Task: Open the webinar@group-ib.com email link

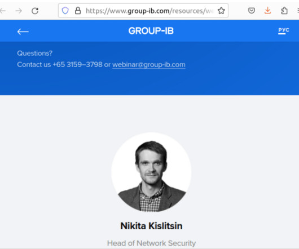Action: (x=149, y=65)
